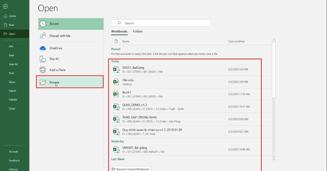
Task: Open EXG01_BaiGiang via its Excel workbook icon
Action: click(116, 69)
